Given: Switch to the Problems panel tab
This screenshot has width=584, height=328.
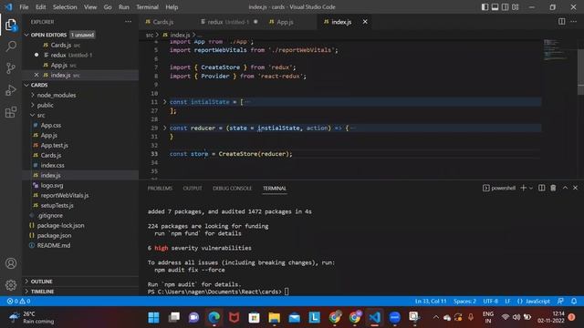Looking at the screenshot, I should pyautogui.click(x=160, y=189).
